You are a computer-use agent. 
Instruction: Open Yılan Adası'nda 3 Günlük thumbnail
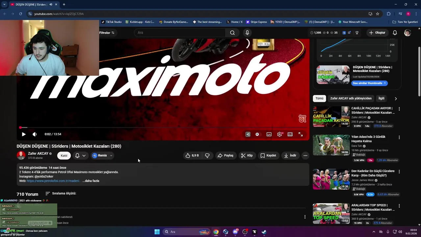(x=331, y=145)
